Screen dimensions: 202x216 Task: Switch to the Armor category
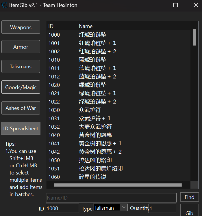click(21, 47)
